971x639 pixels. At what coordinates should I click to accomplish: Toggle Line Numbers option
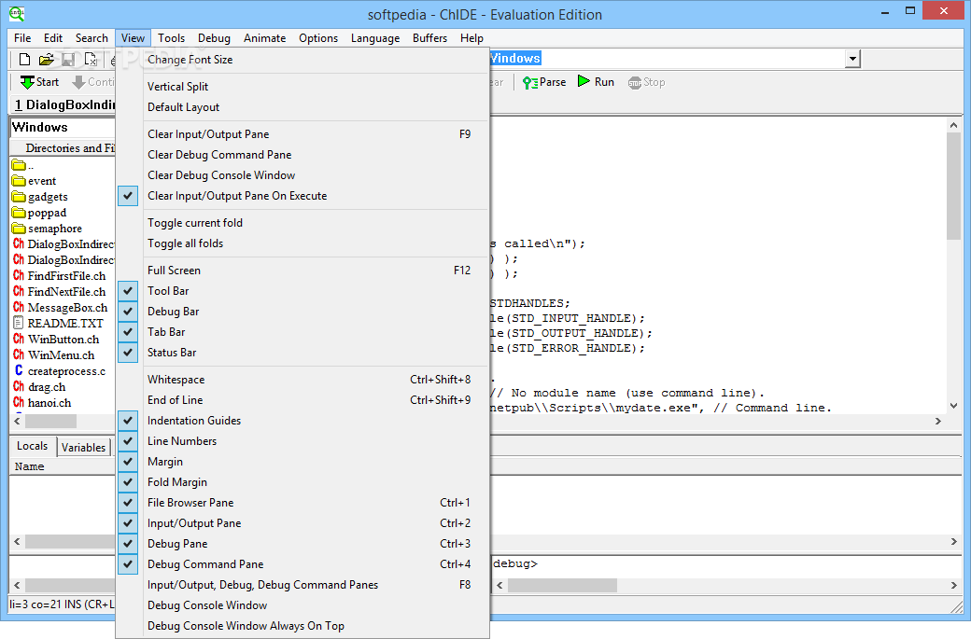click(303, 440)
